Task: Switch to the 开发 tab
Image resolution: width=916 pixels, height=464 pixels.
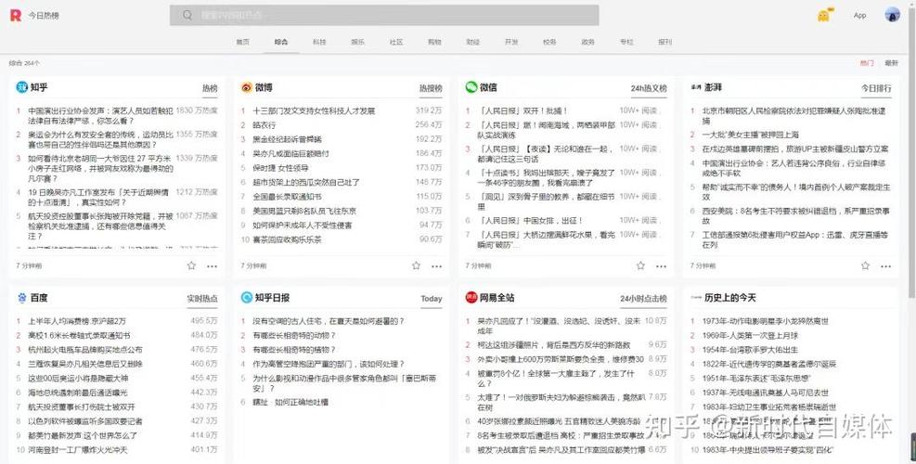Action: tap(511, 42)
